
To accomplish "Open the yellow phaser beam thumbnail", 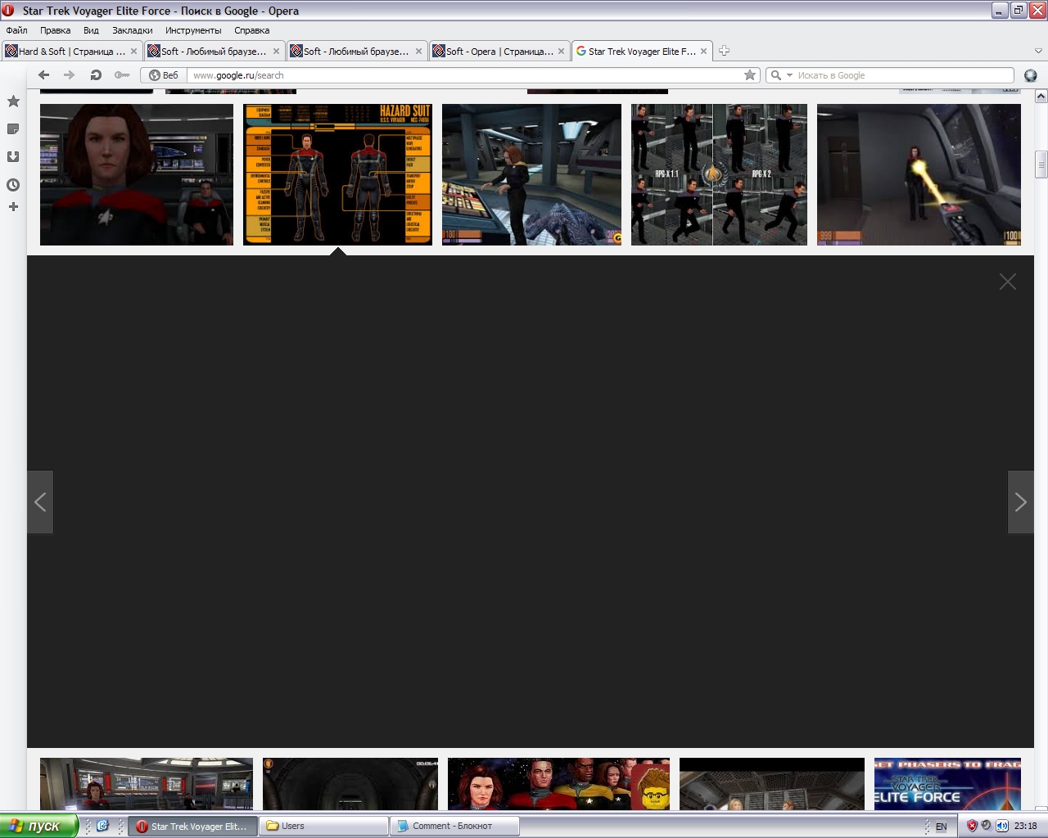I will point(919,174).
